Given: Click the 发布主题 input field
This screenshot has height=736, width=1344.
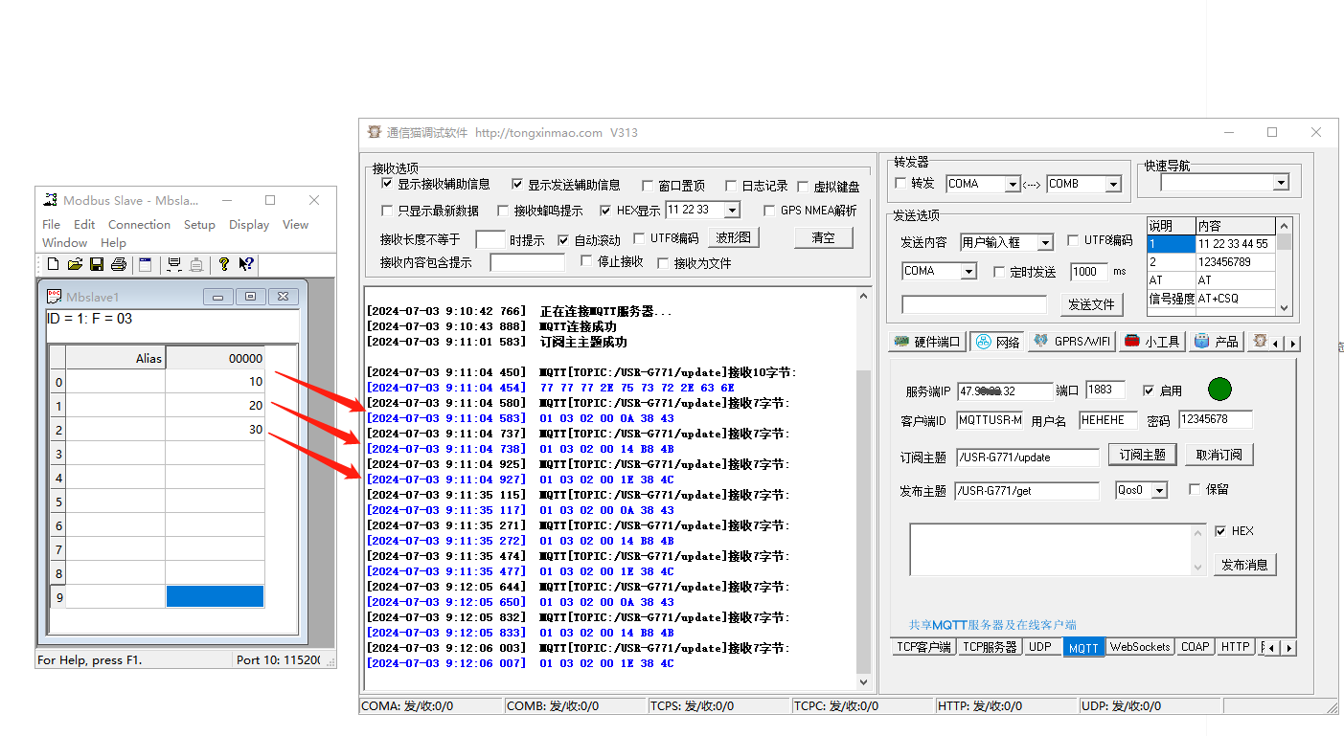Looking at the screenshot, I should (x=1026, y=491).
